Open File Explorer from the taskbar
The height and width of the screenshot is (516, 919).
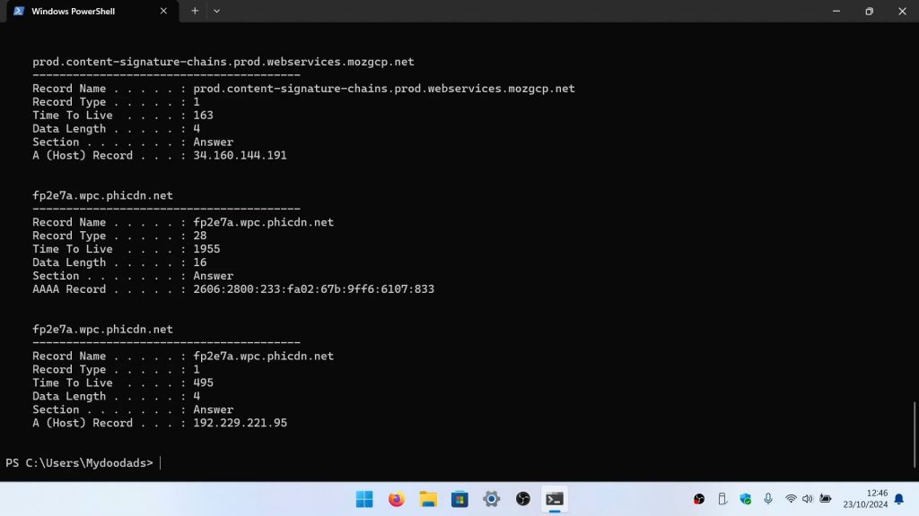pos(428,499)
